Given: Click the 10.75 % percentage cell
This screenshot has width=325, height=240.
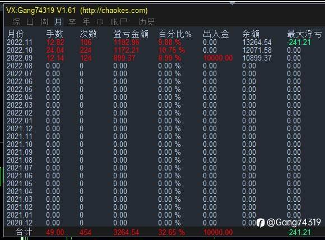Looking at the screenshot, I should click(171, 50).
